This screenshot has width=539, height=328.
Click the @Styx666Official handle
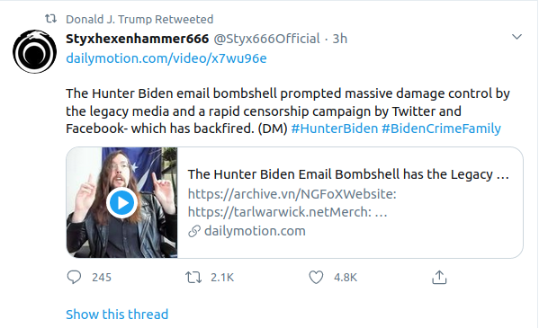(266, 39)
